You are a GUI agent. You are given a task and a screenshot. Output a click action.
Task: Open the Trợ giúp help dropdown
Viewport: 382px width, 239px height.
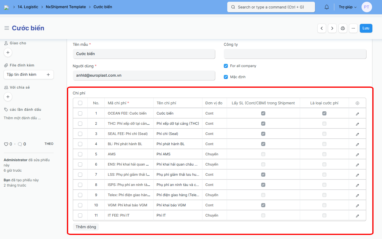(347, 7)
